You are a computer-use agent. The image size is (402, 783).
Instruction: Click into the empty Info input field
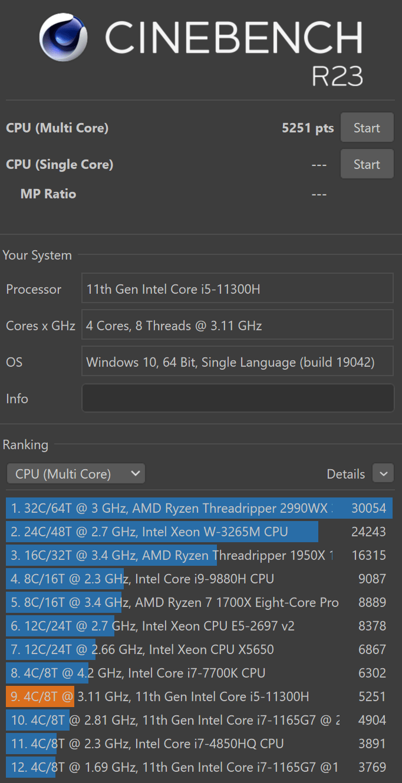pos(238,399)
